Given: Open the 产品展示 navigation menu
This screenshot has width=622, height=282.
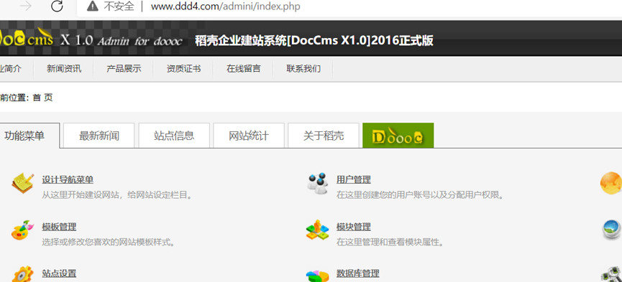Looking at the screenshot, I should coord(124,69).
